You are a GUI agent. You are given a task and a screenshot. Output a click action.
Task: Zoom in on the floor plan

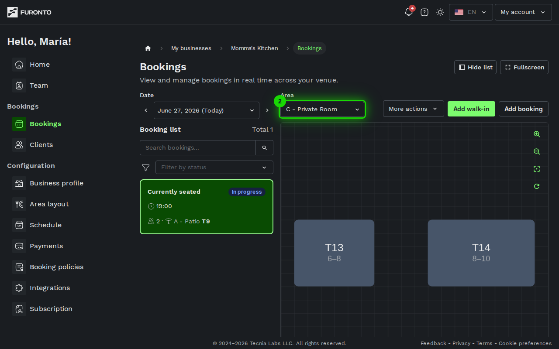pos(537,134)
